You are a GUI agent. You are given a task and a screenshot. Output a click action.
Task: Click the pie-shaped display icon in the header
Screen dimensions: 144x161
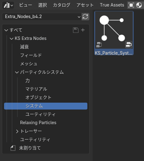point(139,5)
